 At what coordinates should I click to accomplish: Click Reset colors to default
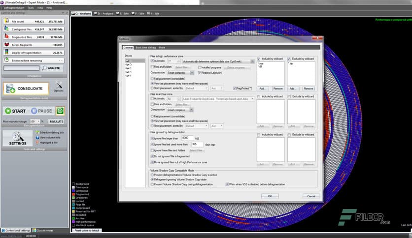point(87,231)
